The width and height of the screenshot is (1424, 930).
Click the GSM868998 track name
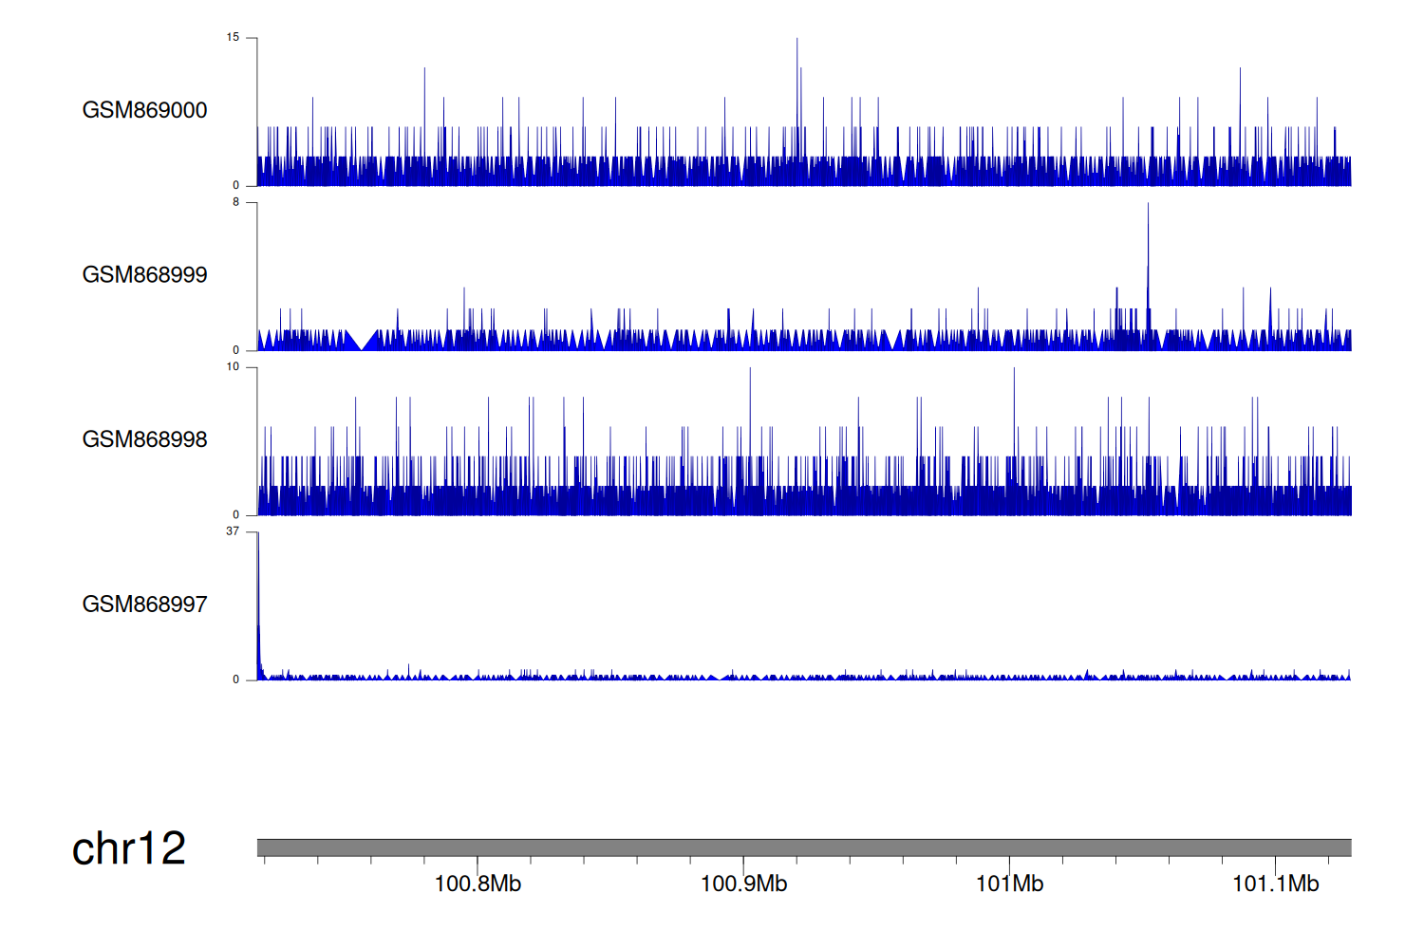144,439
